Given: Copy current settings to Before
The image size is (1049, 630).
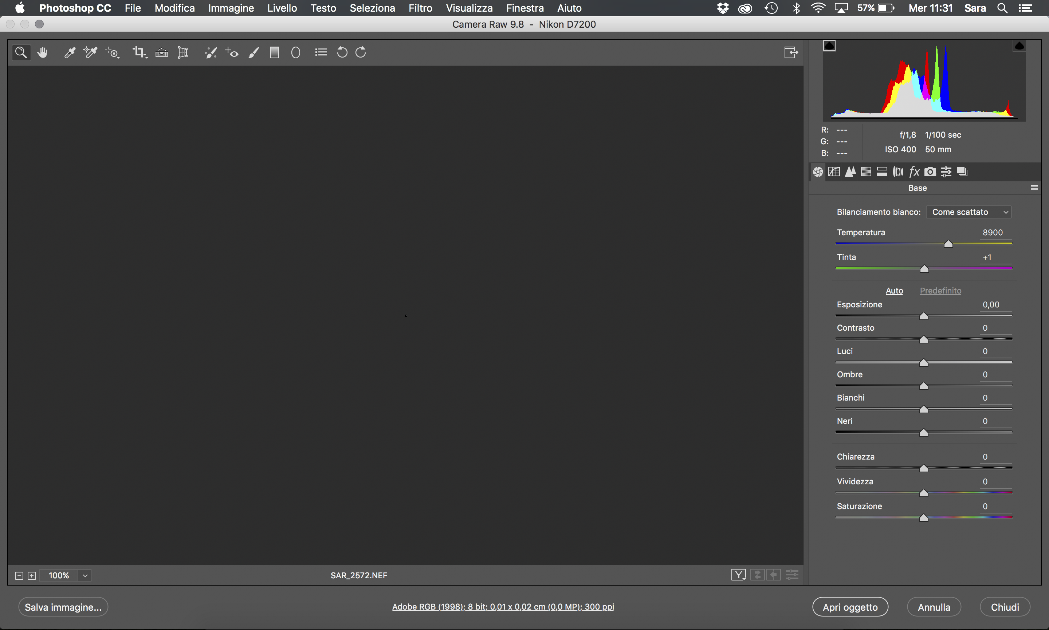Looking at the screenshot, I should (x=774, y=575).
